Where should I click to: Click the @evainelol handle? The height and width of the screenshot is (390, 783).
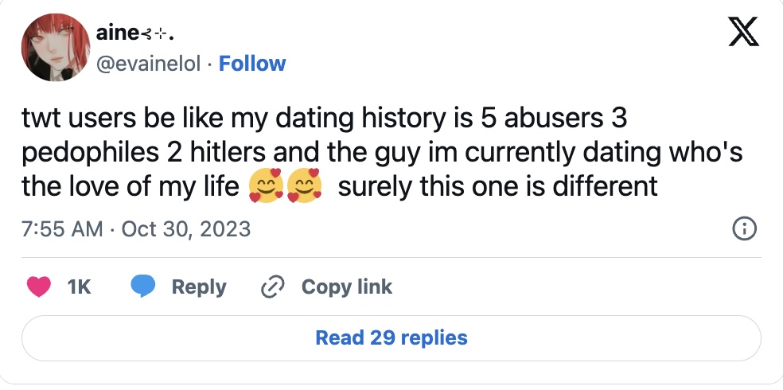pos(148,64)
